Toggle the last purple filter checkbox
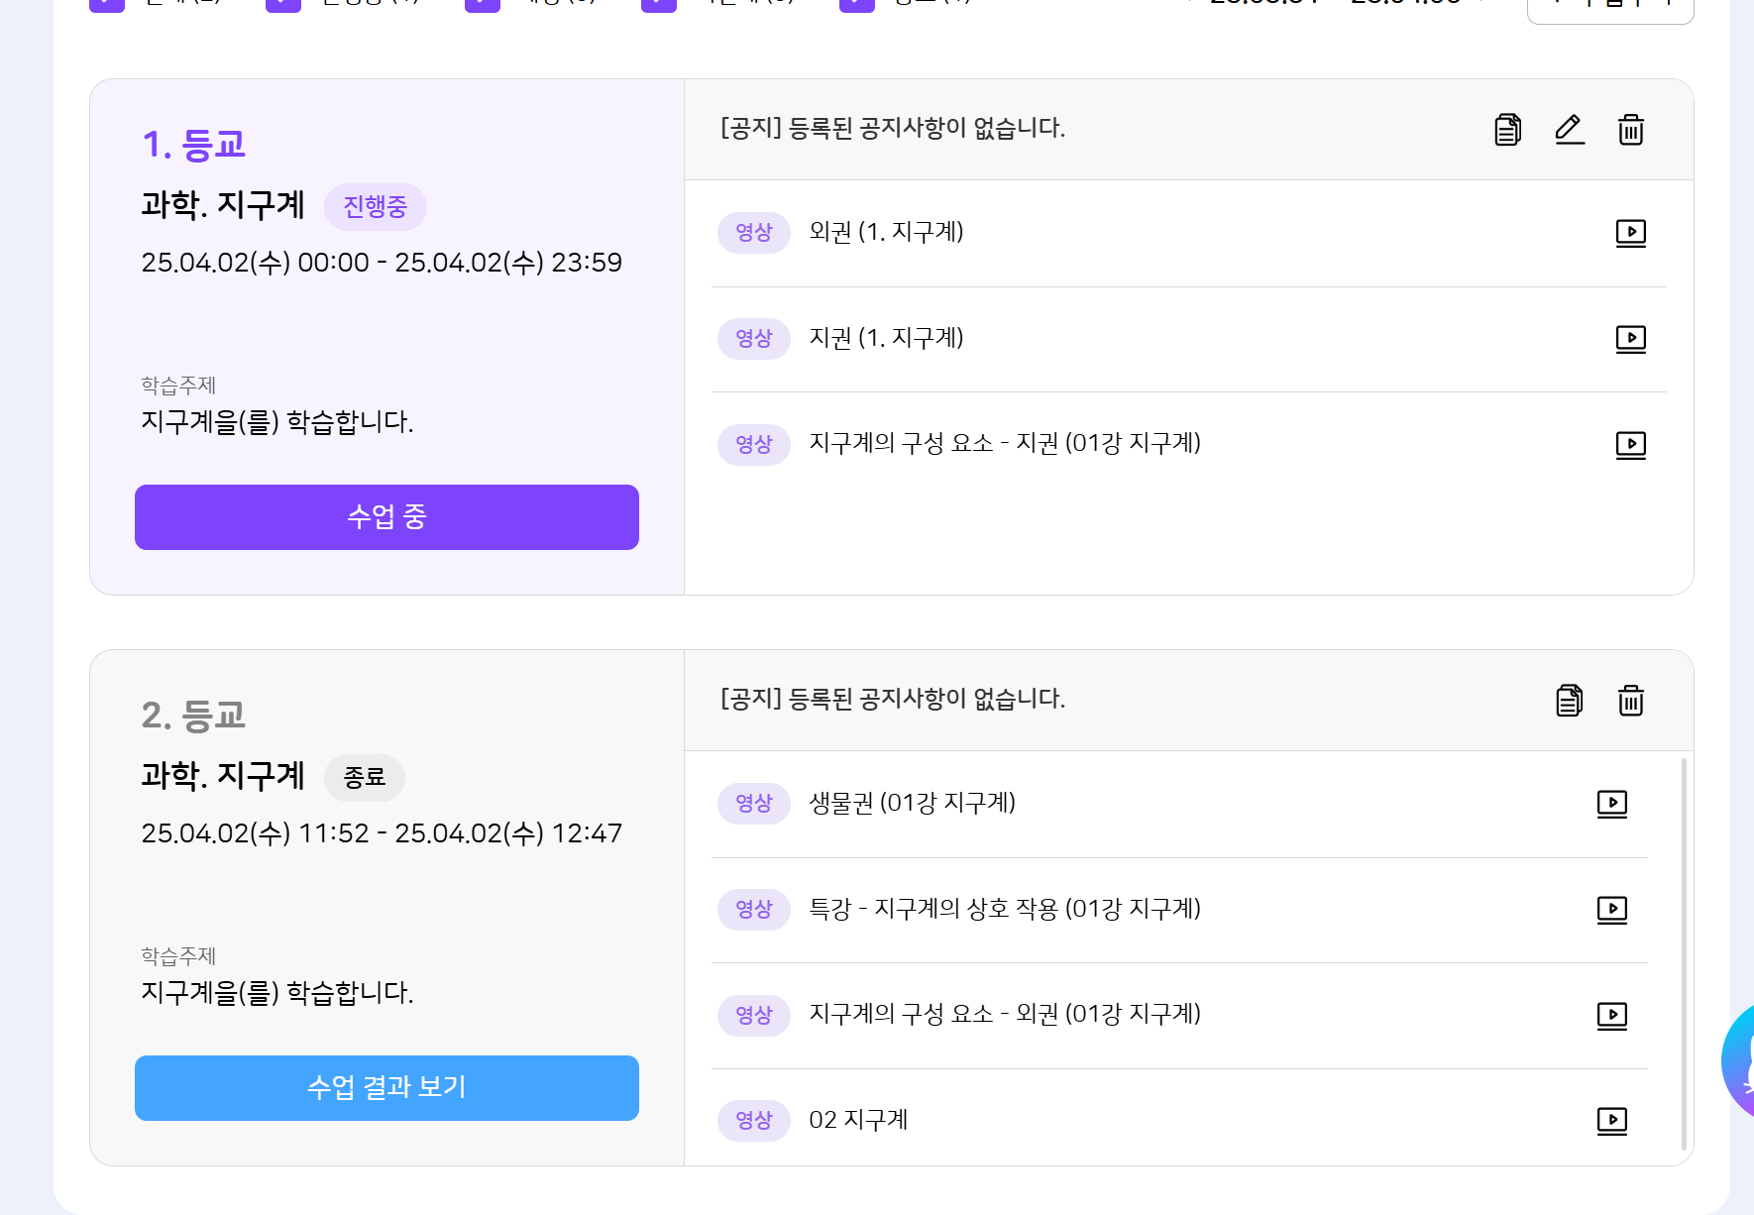Screen dimensions: 1754x1215 tap(857, 4)
